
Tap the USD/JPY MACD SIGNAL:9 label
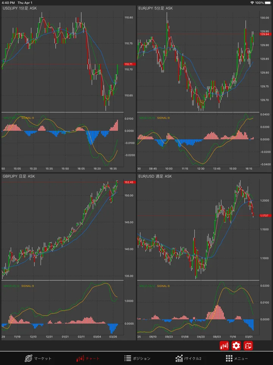click(x=27, y=118)
